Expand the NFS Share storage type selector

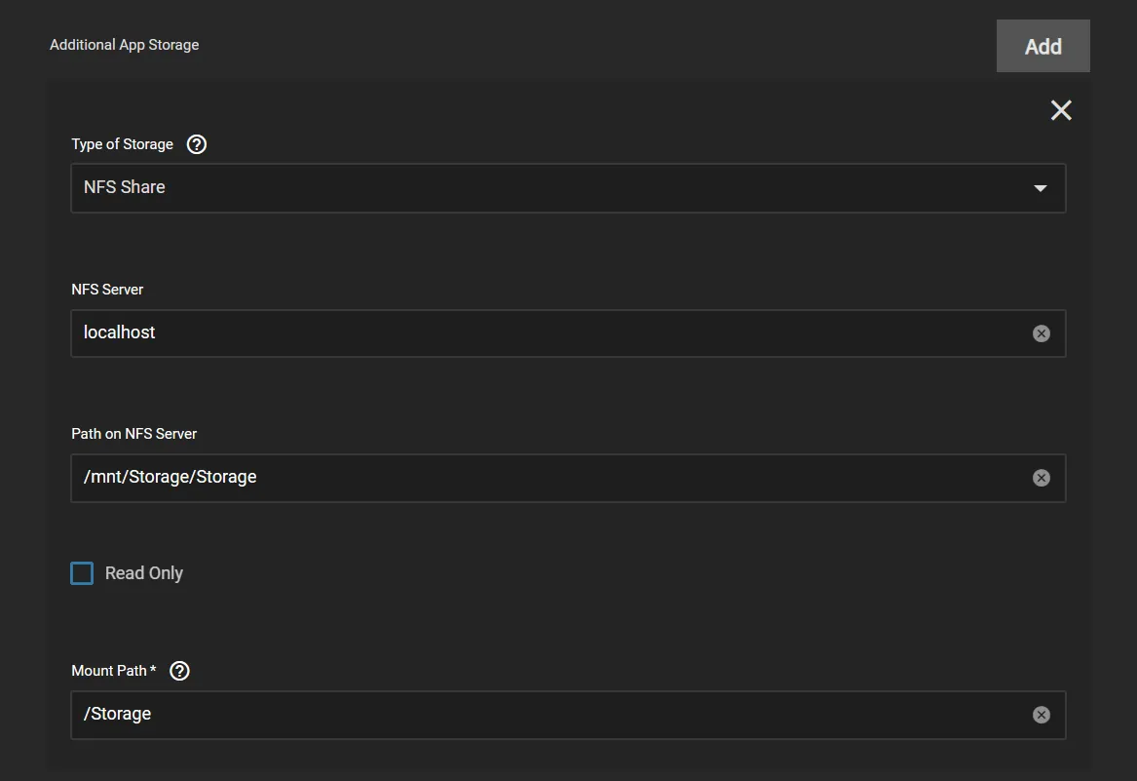(568, 187)
